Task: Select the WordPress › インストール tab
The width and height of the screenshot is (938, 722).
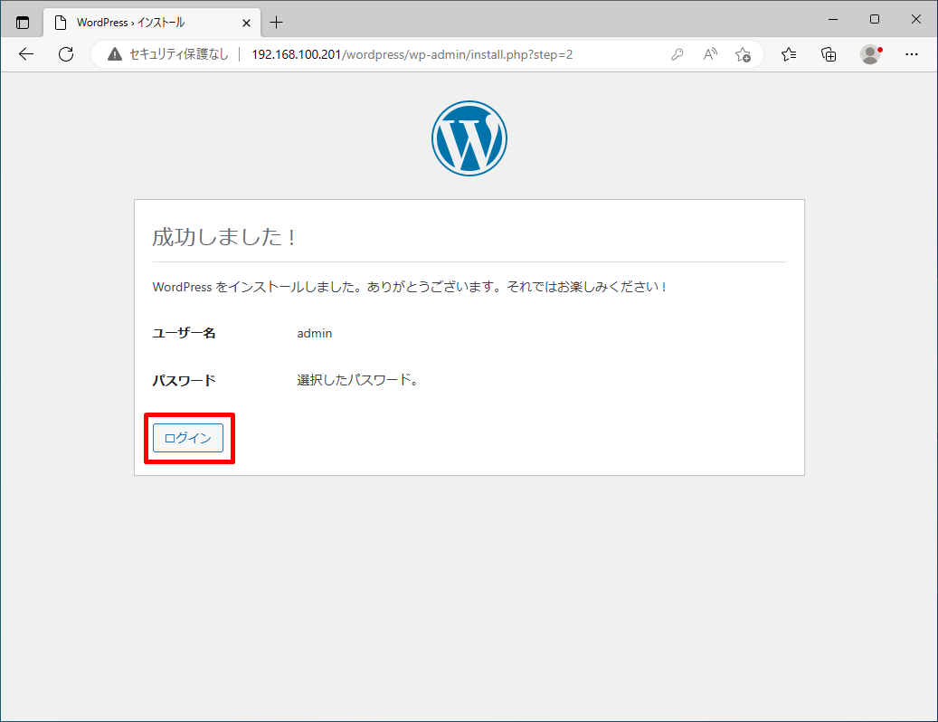Action: pyautogui.click(x=136, y=23)
